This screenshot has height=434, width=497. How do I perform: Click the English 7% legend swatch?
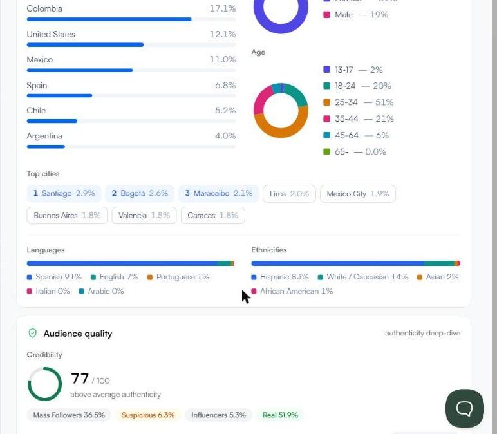click(93, 278)
